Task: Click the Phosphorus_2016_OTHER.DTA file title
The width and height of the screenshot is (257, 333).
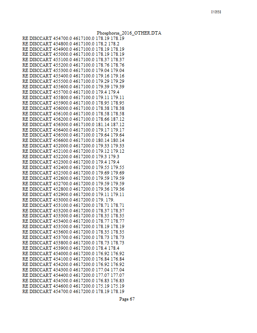Action: click(x=129, y=33)
